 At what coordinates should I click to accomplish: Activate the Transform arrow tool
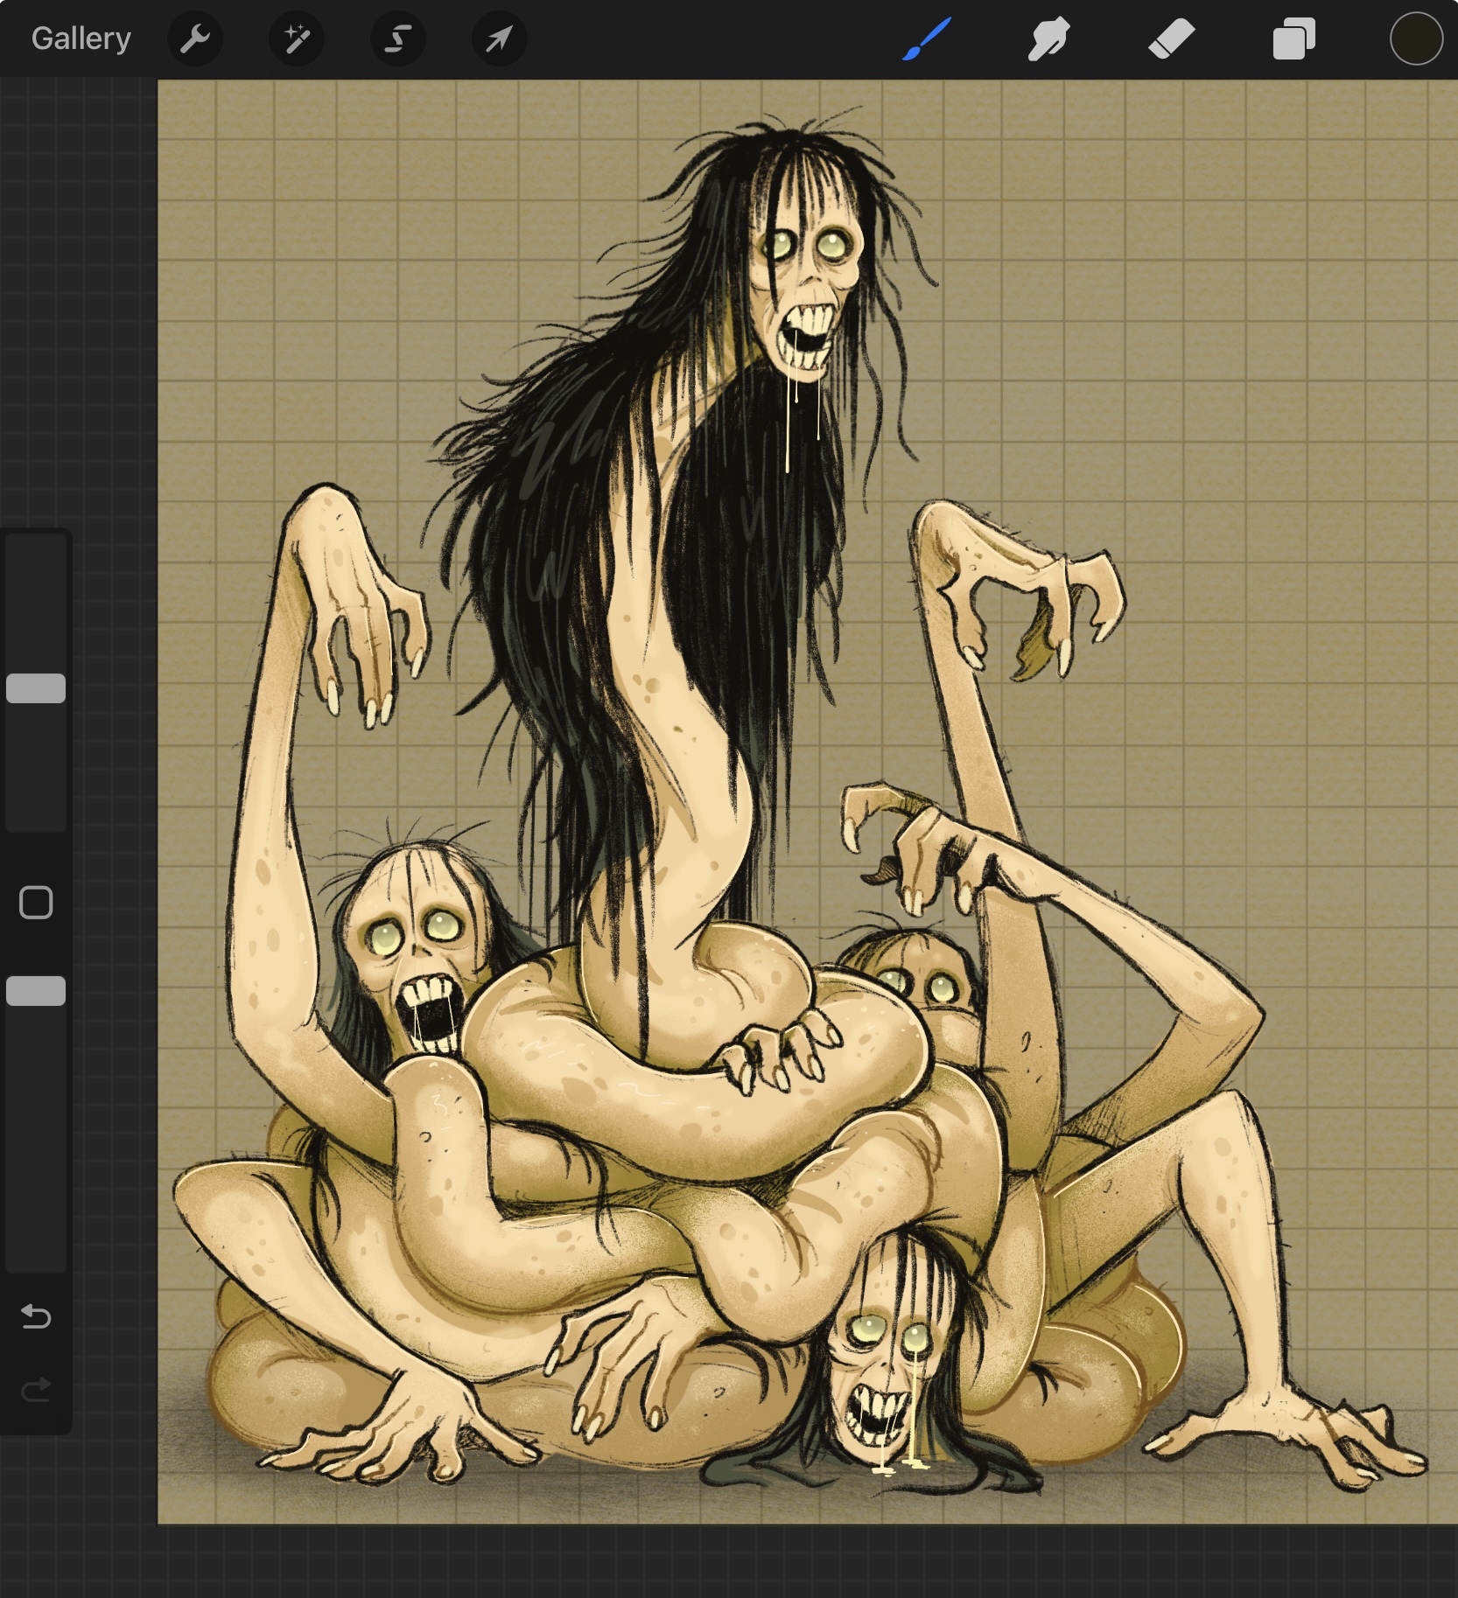(x=499, y=38)
